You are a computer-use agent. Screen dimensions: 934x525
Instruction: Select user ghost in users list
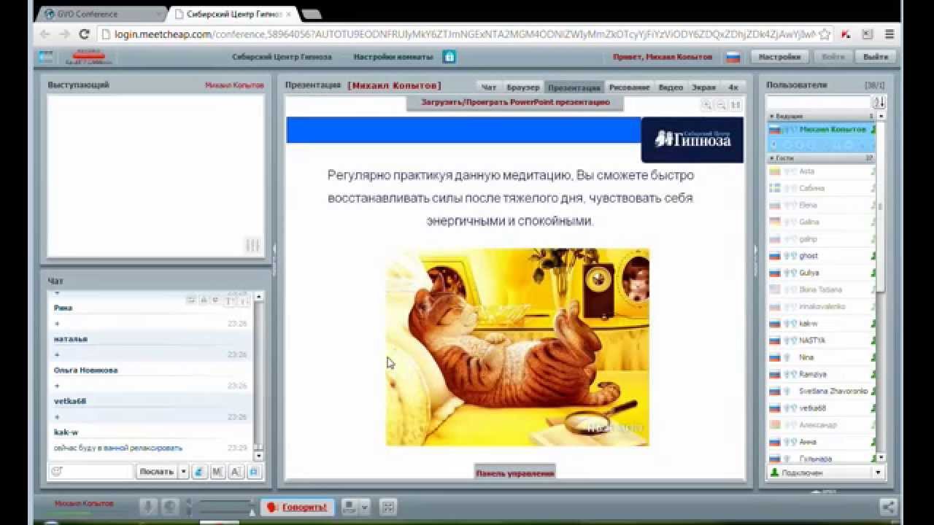click(x=822, y=256)
